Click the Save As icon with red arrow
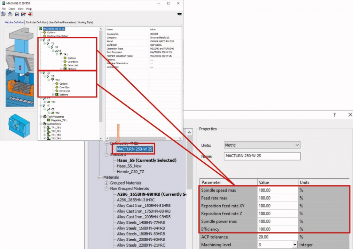This screenshot has height=249, width=353. (x=23, y=14)
